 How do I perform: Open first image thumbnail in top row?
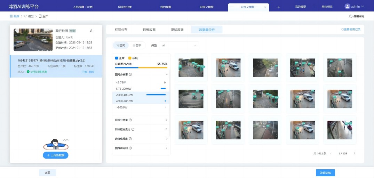click(x=191, y=68)
